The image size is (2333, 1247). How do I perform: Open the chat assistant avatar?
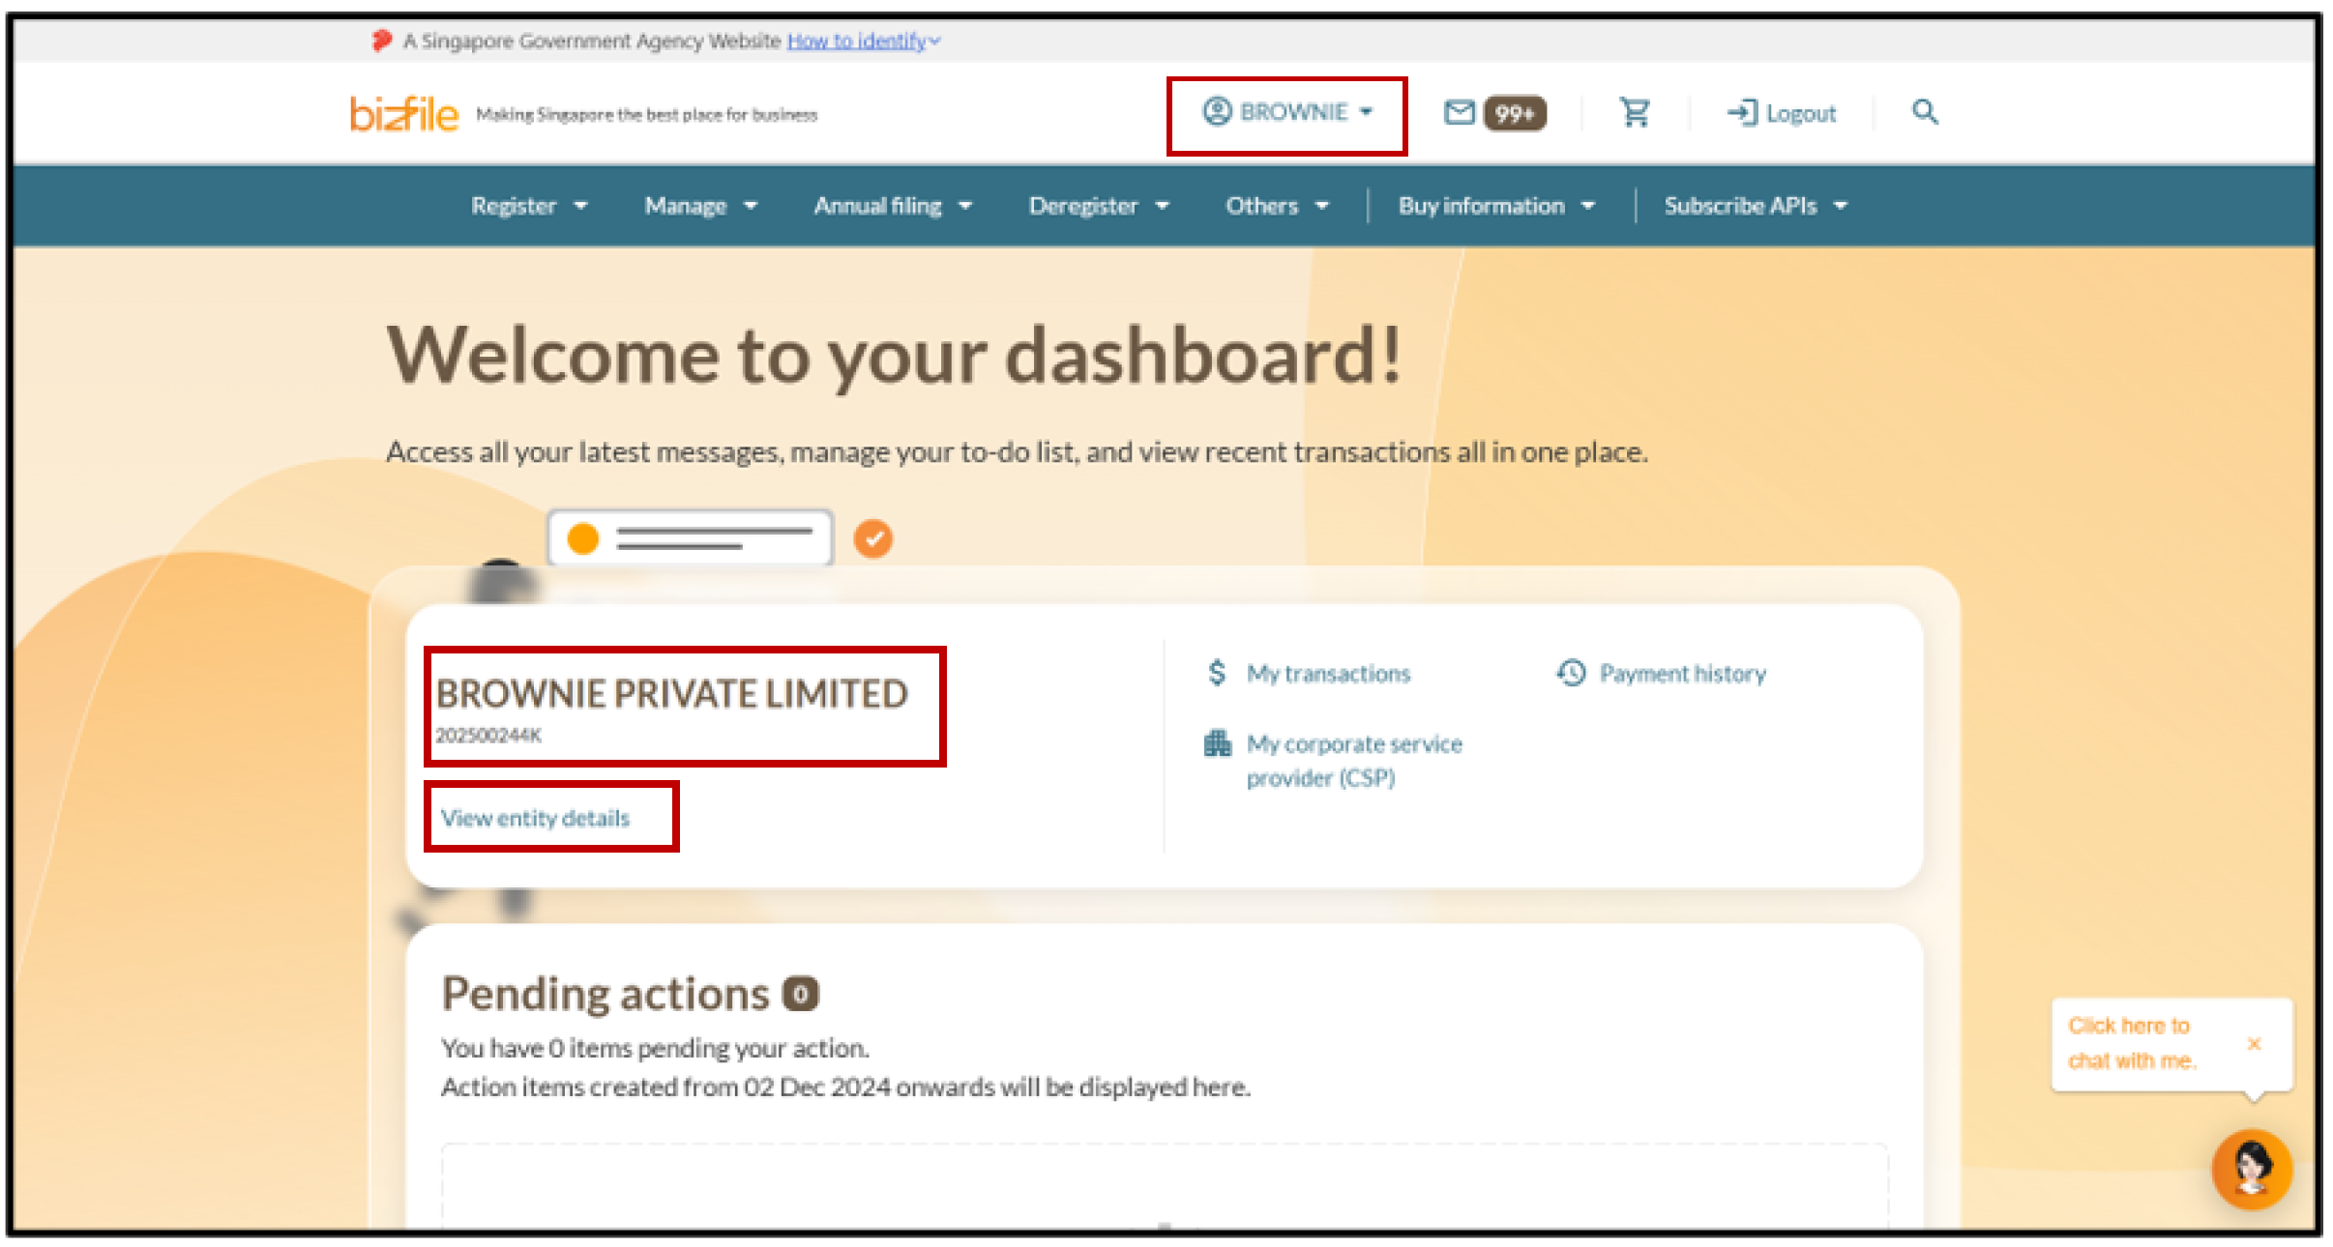point(2251,1169)
